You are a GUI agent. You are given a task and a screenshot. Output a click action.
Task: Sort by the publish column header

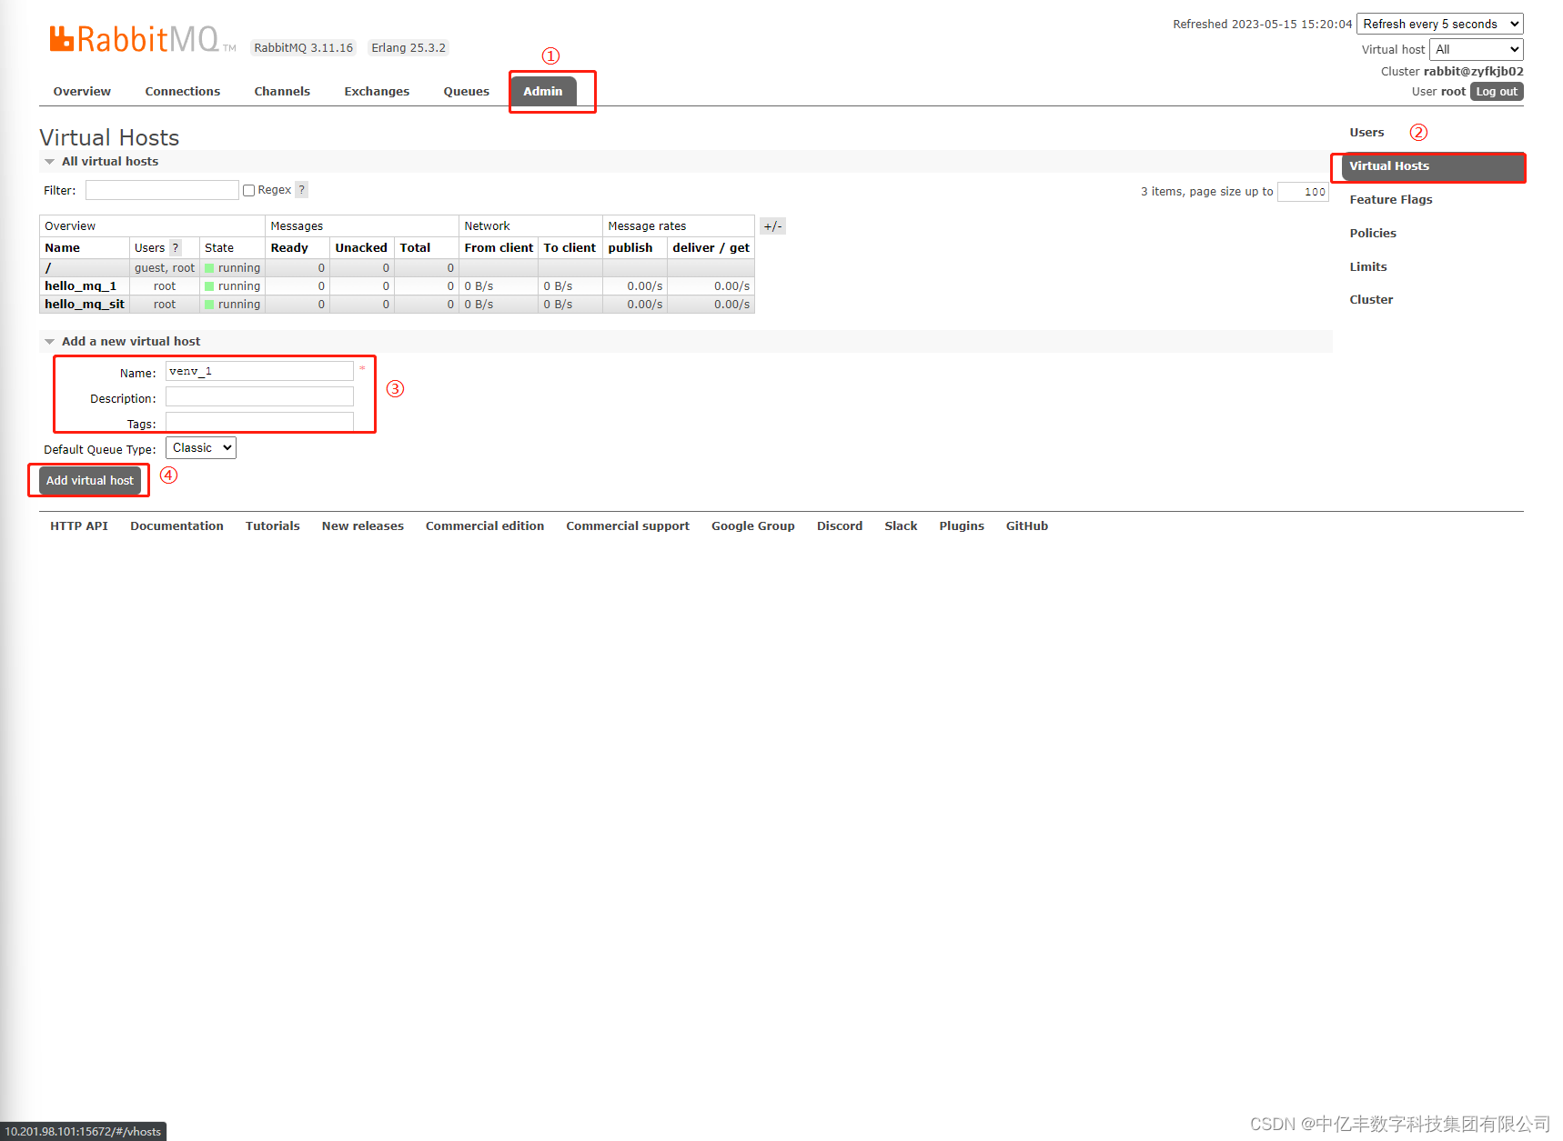click(630, 248)
